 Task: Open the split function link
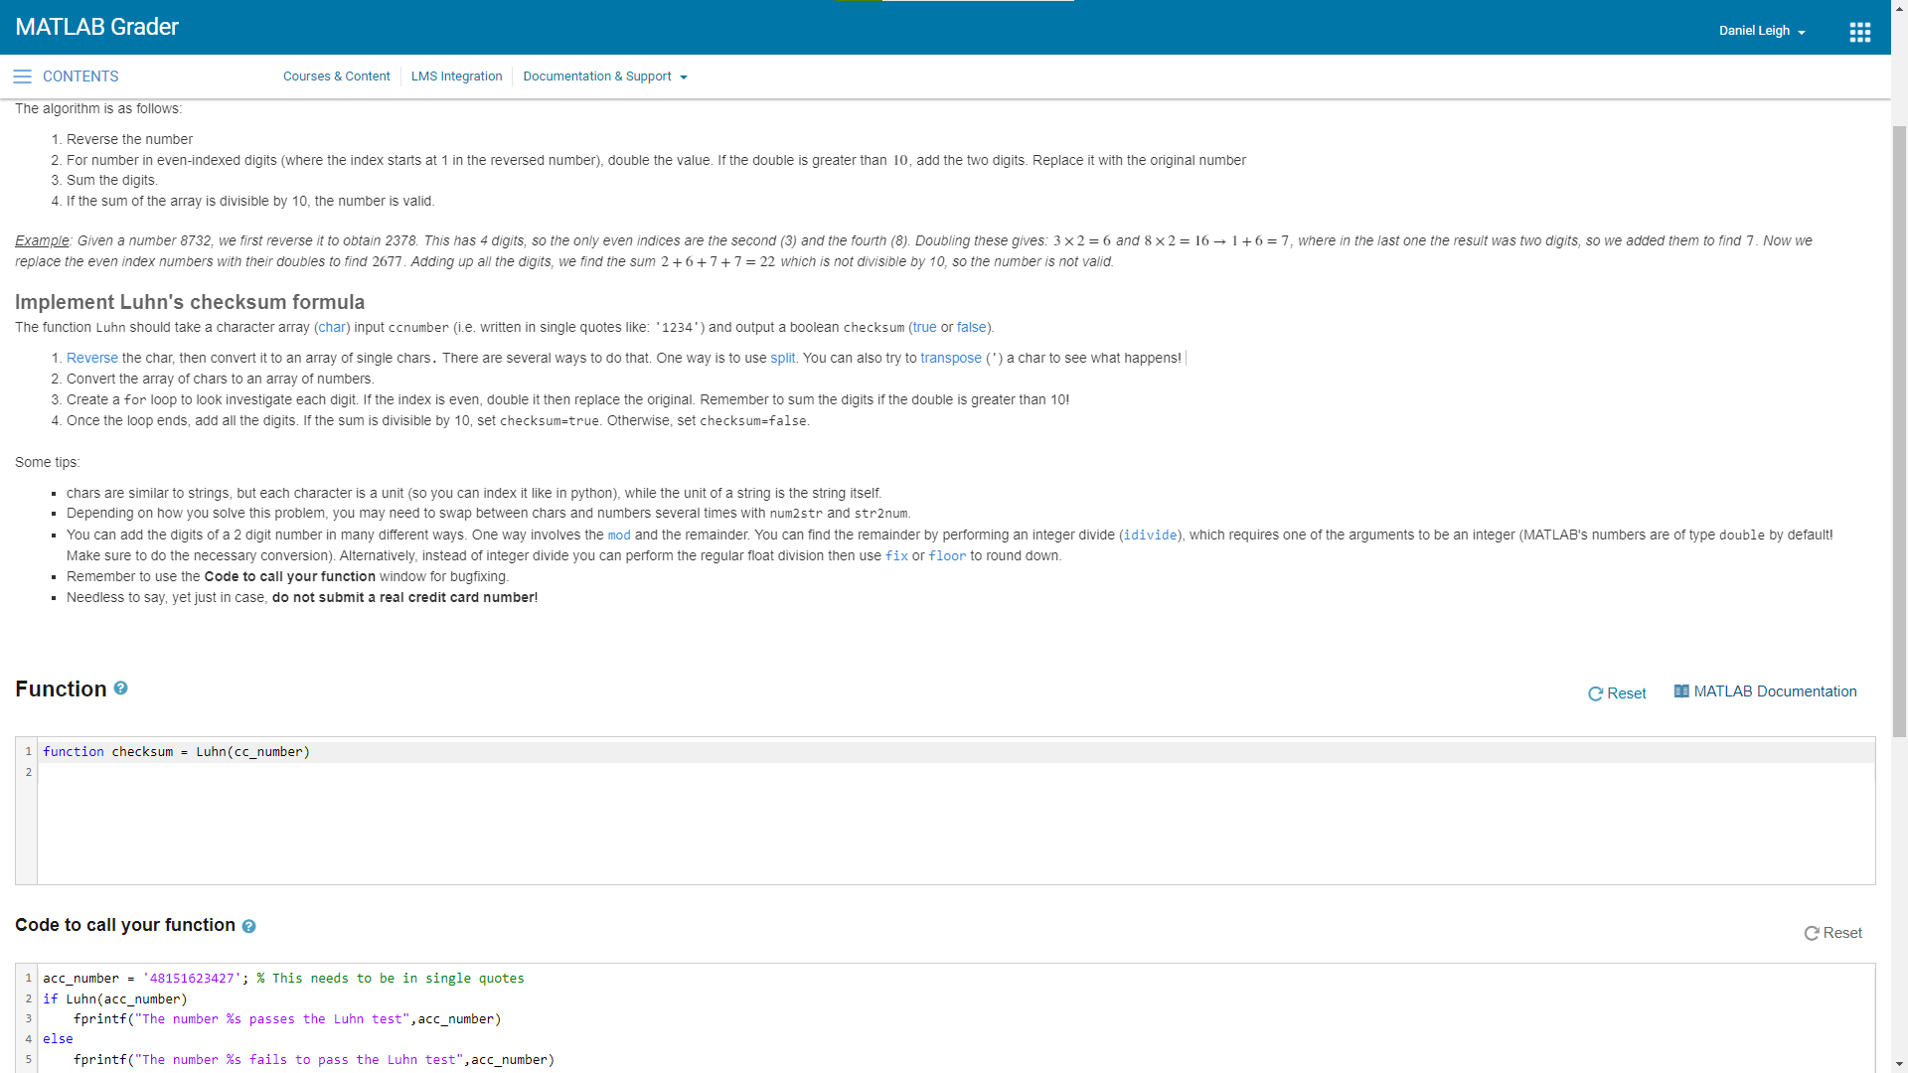coord(782,358)
